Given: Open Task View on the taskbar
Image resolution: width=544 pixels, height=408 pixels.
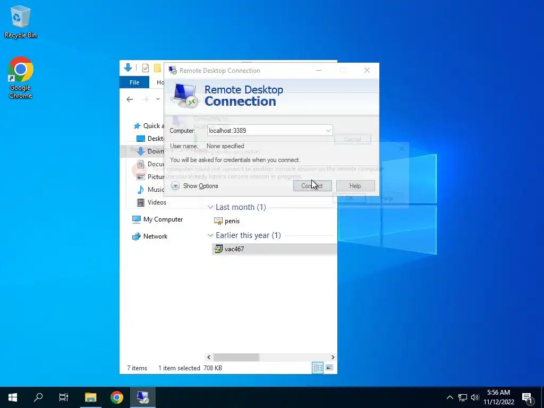Looking at the screenshot, I should click(x=64, y=397).
